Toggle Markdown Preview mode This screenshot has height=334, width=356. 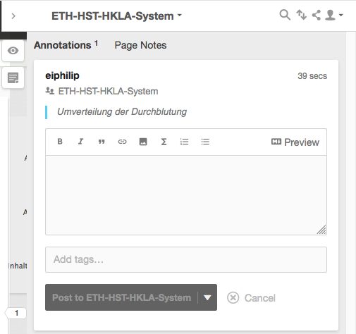pos(295,142)
